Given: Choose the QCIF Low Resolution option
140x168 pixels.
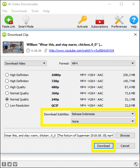Looking at the screenshot, I should point(7,105).
